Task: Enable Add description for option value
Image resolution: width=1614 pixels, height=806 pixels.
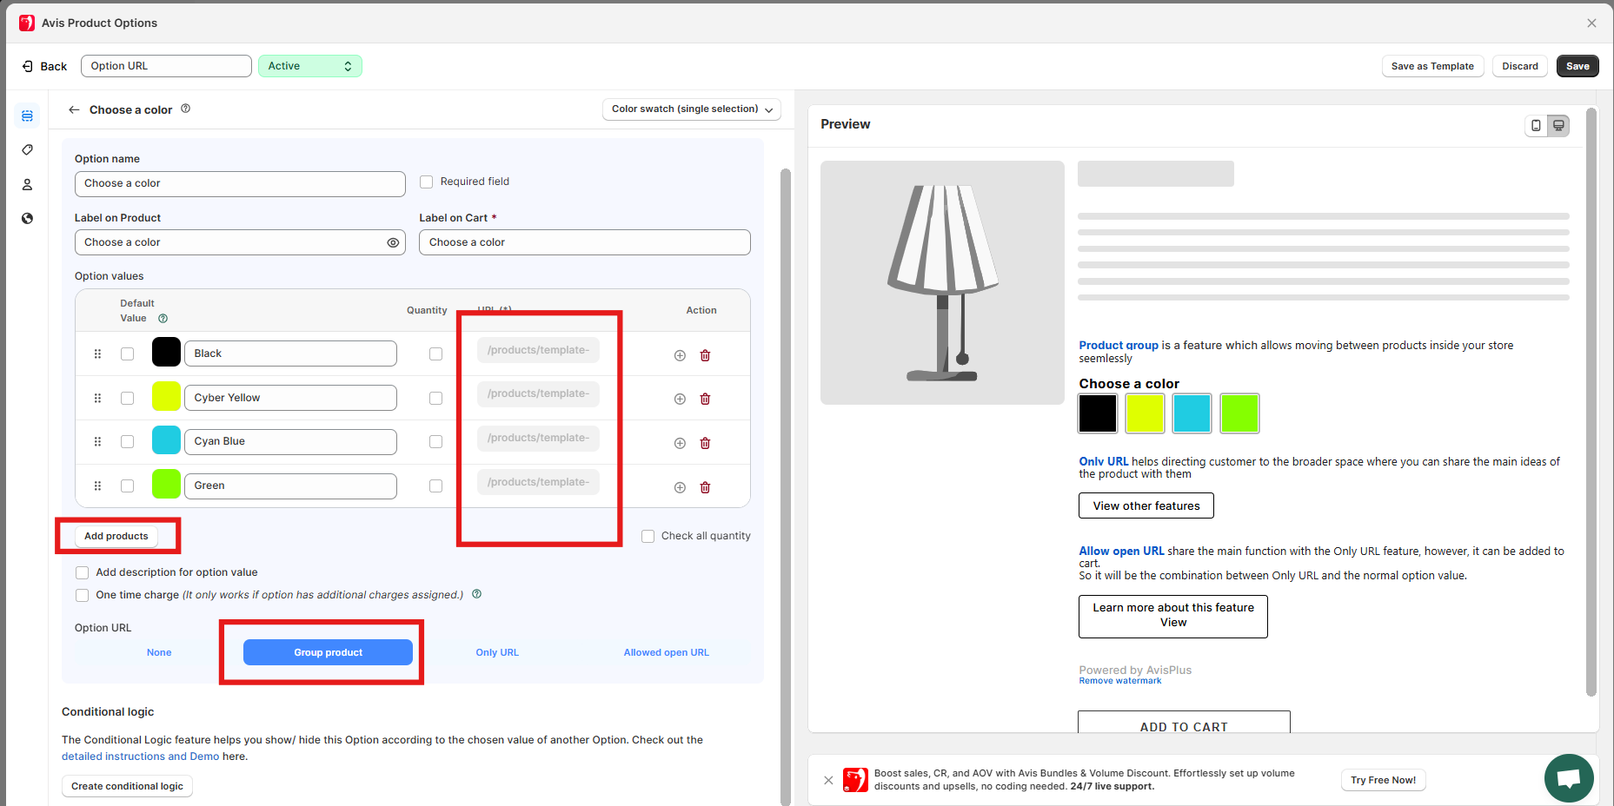Action: [83, 572]
